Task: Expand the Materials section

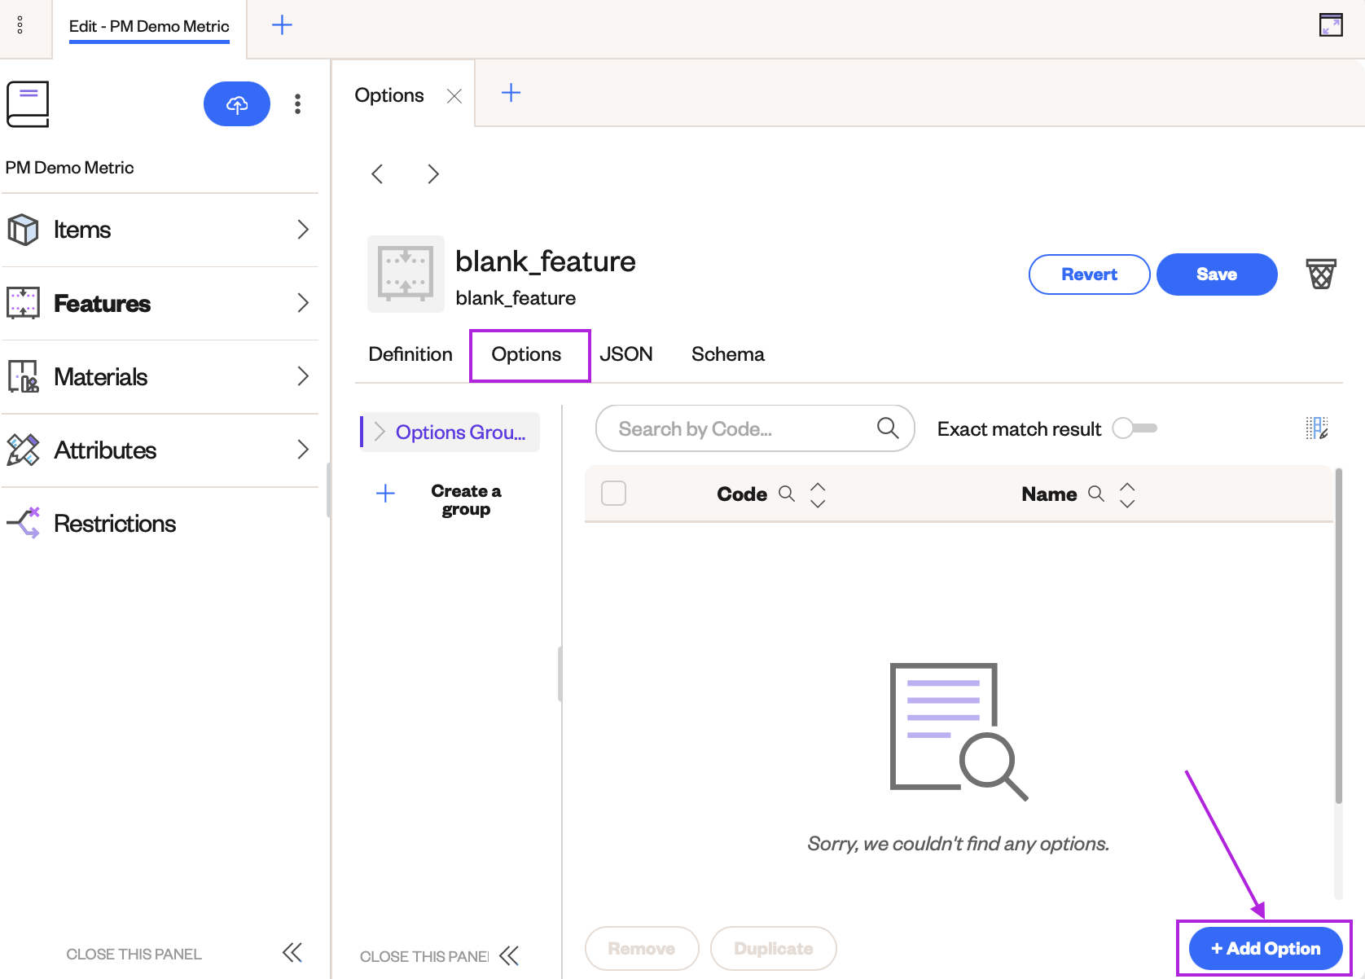Action: 303,376
